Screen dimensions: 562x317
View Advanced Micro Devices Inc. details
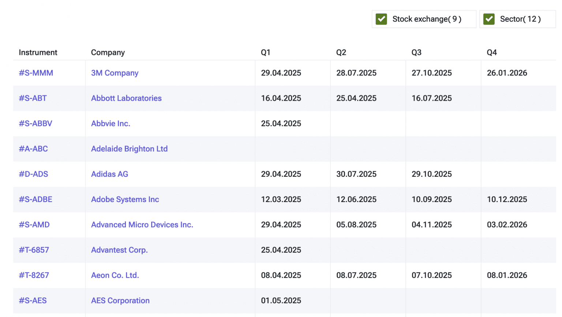[x=142, y=224]
